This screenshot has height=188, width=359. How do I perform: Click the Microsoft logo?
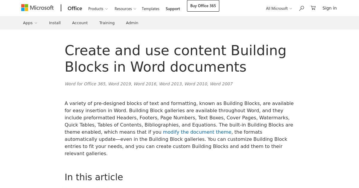37,8
